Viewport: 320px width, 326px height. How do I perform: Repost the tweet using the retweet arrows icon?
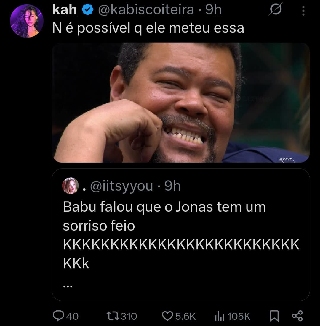(113, 316)
